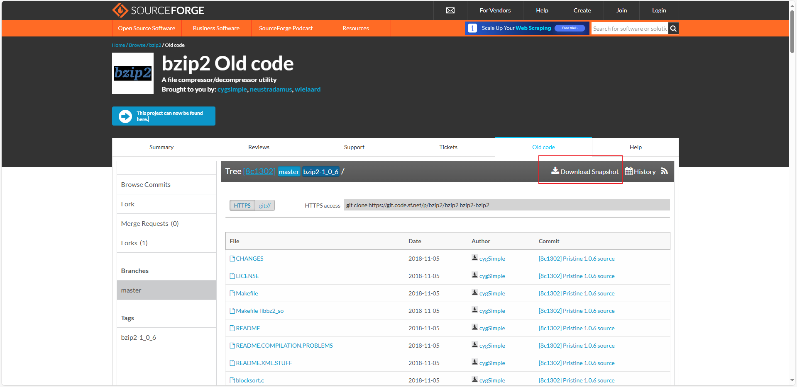This screenshot has height=387, width=797.
Task: Expand the Resources menu
Action: [x=356, y=28]
